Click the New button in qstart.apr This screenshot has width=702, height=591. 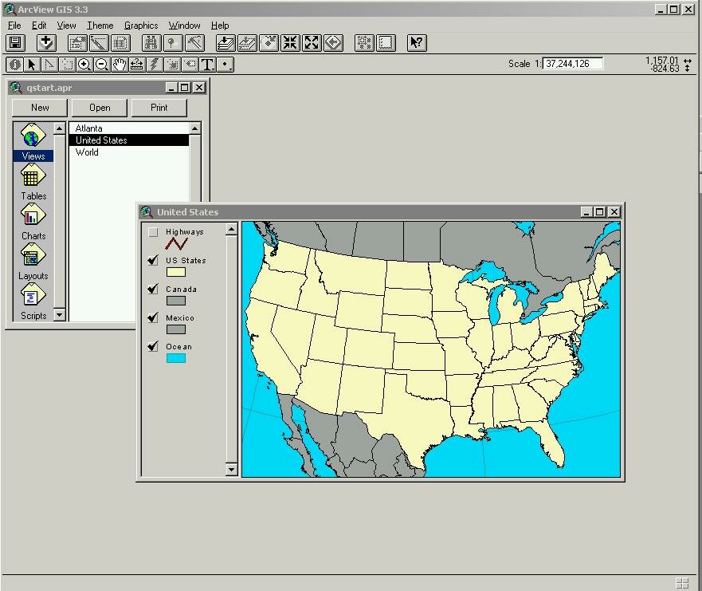point(40,108)
